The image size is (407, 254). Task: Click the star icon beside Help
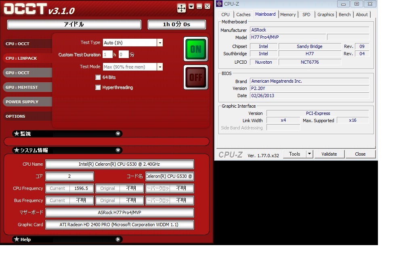(17, 239)
